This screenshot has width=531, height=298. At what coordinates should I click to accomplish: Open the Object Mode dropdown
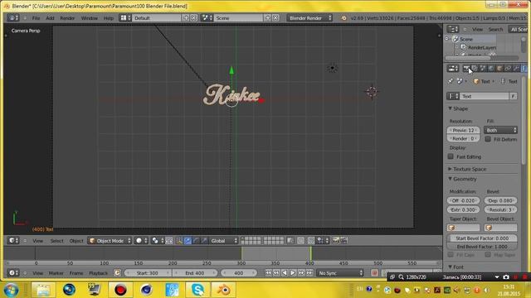pos(110,241)
